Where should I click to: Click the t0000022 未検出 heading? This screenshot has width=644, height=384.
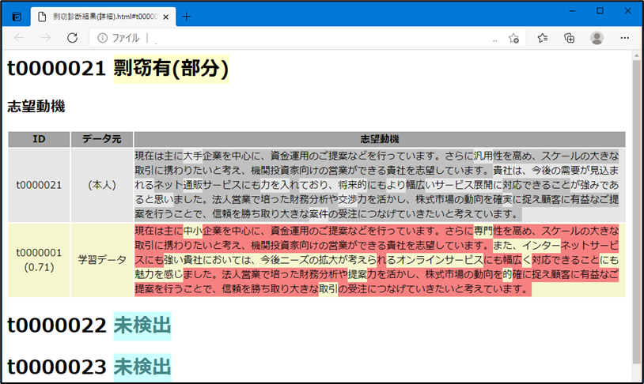[x=89, y=325]
